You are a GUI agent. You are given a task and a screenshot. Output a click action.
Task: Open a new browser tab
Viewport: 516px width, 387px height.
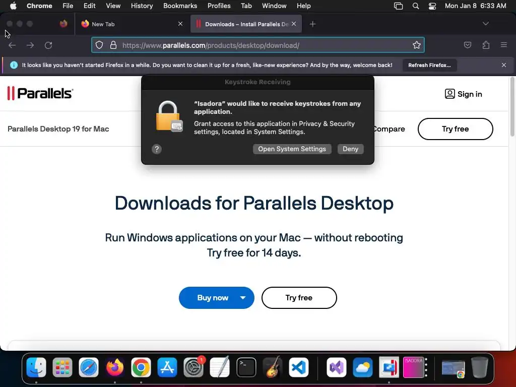click(x=312, y=24)
